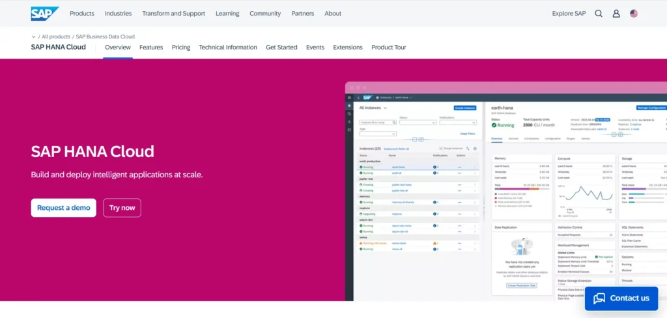The image size is (667, 318).
Task: Click the SAP HANA Cloud product title link
Action: click(x=58, y=47)
